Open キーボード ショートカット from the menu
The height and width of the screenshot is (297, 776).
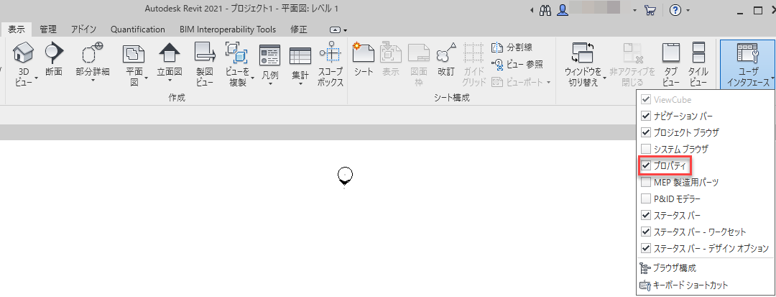pyautogui.click(x=685, y=285)
